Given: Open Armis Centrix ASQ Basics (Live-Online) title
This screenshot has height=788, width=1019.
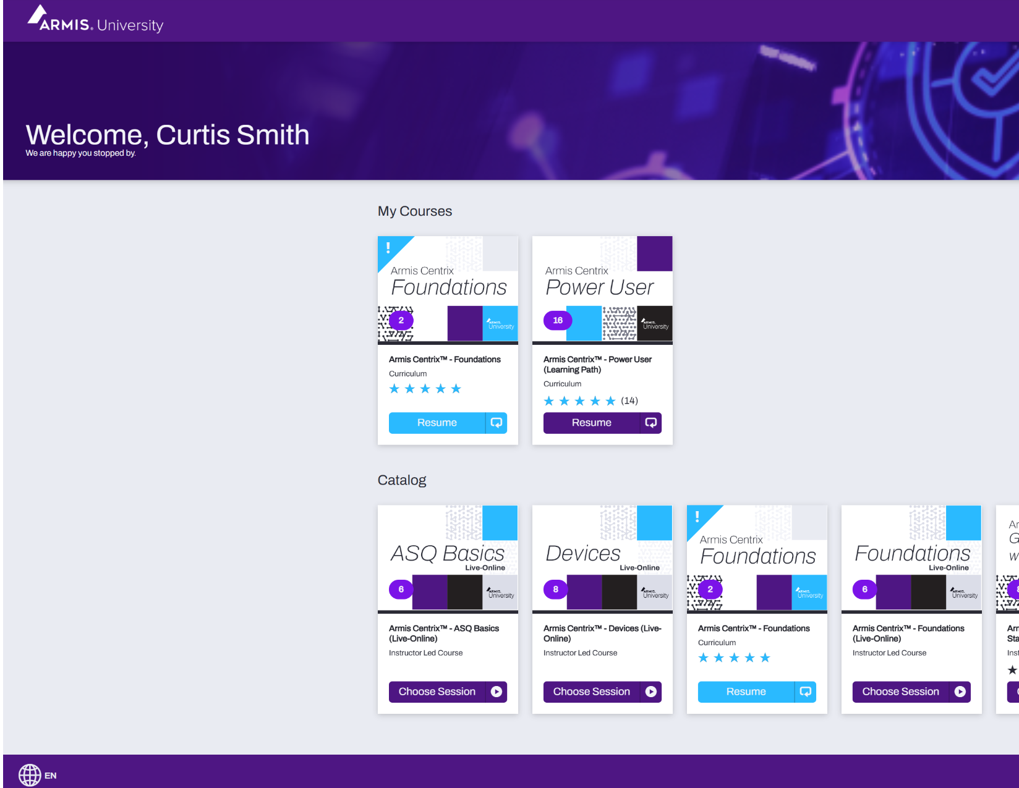Looking at the screenshot, I should point(444,633).
